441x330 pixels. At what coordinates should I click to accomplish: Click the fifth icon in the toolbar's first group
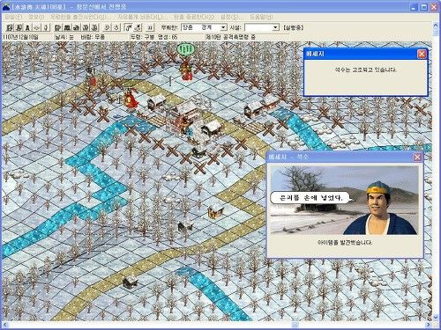46,27
